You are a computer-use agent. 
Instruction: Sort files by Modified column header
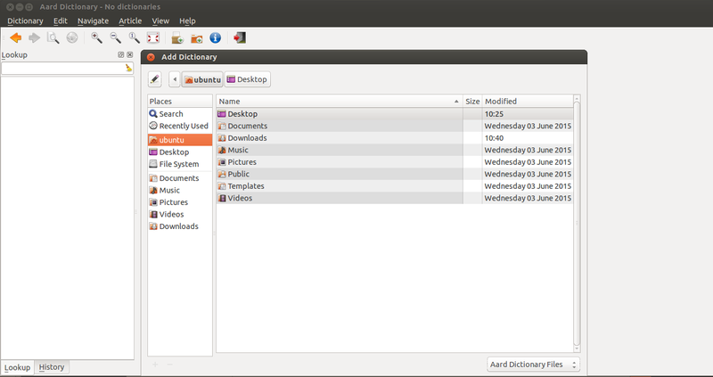(x=528, y=102)
